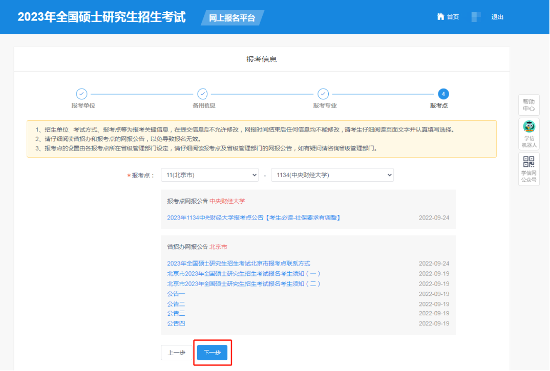Viewport: 550px width, 371px height.
Task: Open 2023年1134中央财经大学报考点公告 link
Action: (x=253, y=218)
